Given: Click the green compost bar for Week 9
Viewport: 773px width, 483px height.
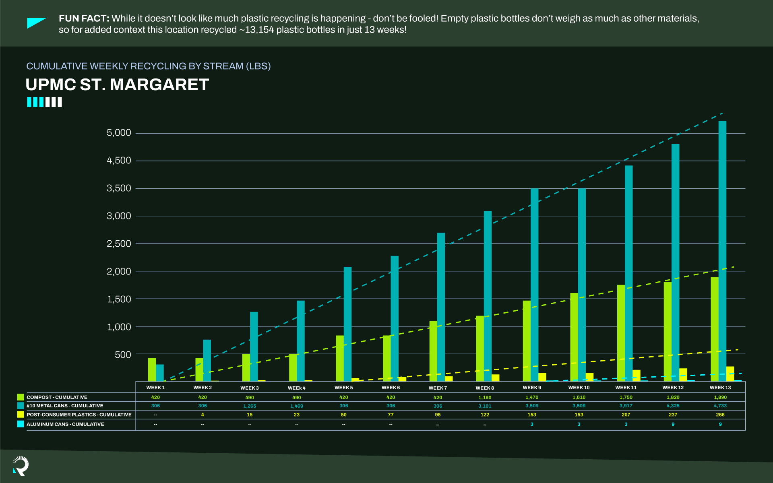Looking at the screenshot, I should tap(527, 341).
